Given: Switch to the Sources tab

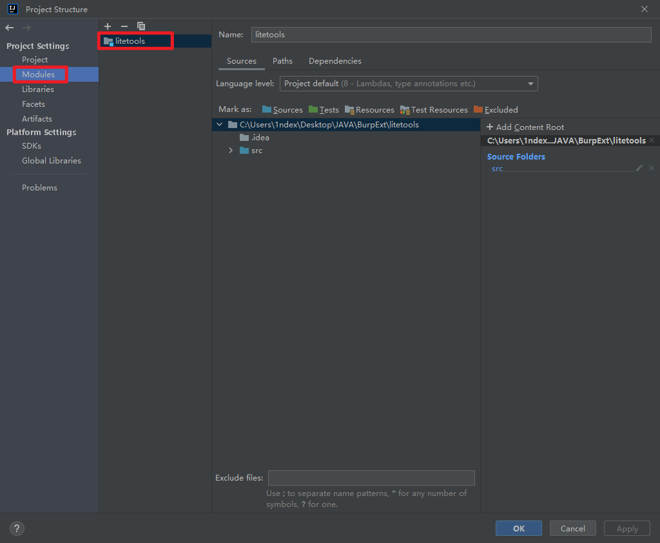Looking at the screenshot, I should coord(242,61).
